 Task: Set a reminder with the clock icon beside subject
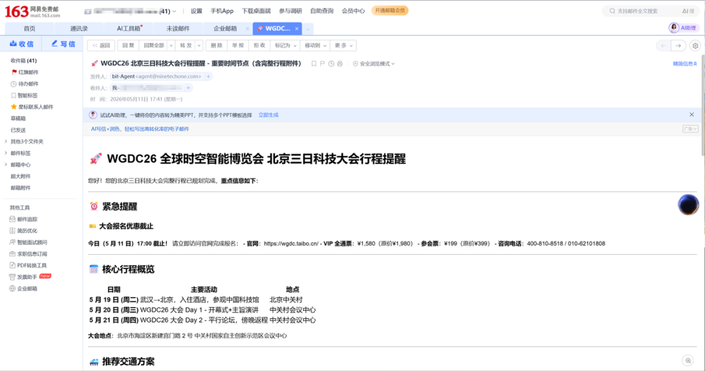coord(332,64)
